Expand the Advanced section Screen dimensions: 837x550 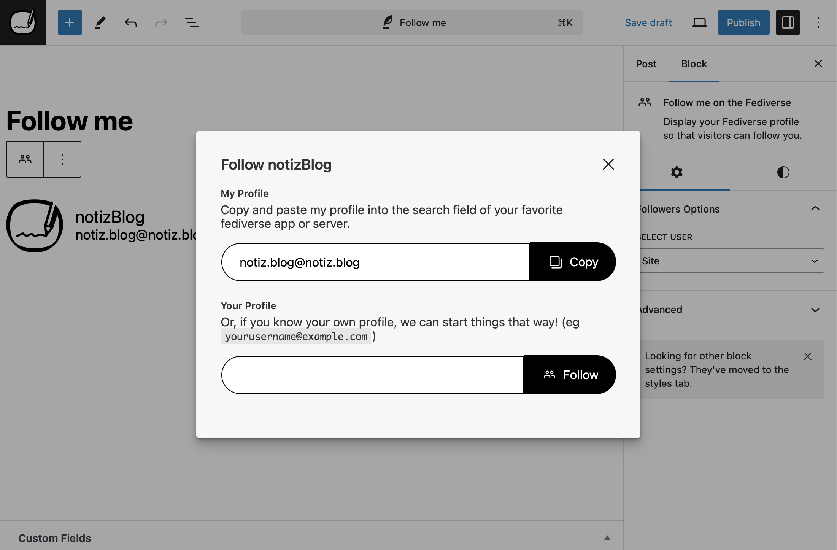730,309
